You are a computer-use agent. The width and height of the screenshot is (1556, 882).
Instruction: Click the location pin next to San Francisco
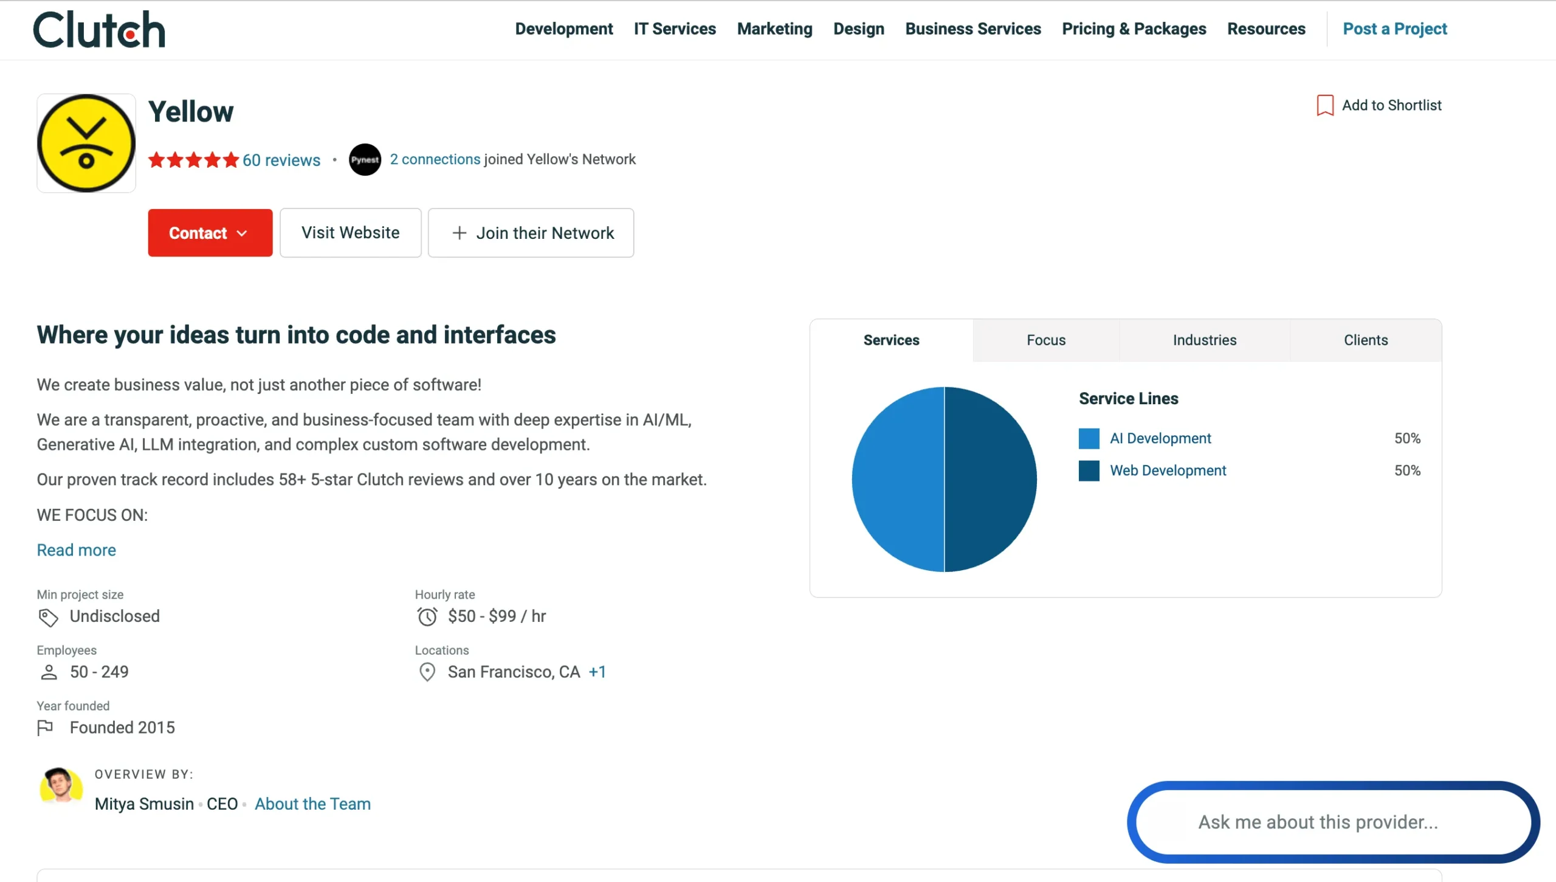(x=427, y=672)
